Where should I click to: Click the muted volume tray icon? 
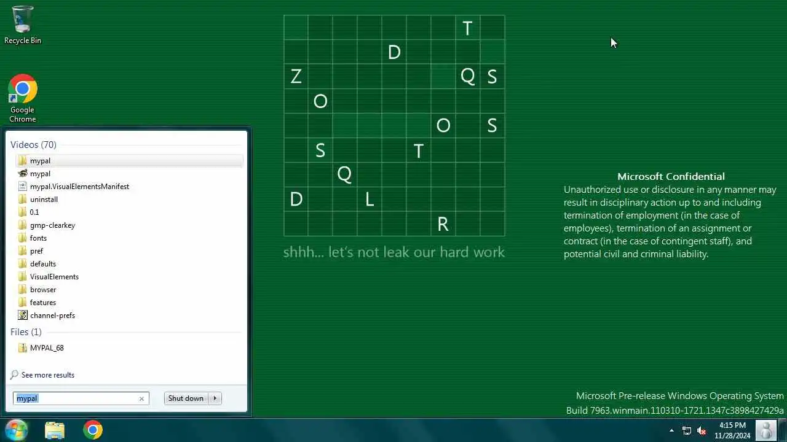tap(702, 430)
